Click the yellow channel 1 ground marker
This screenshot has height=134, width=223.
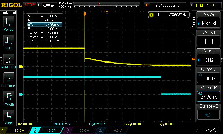21,66
